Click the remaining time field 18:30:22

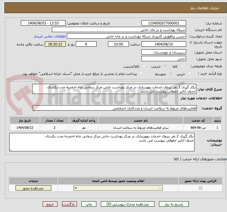click(55, 44)
